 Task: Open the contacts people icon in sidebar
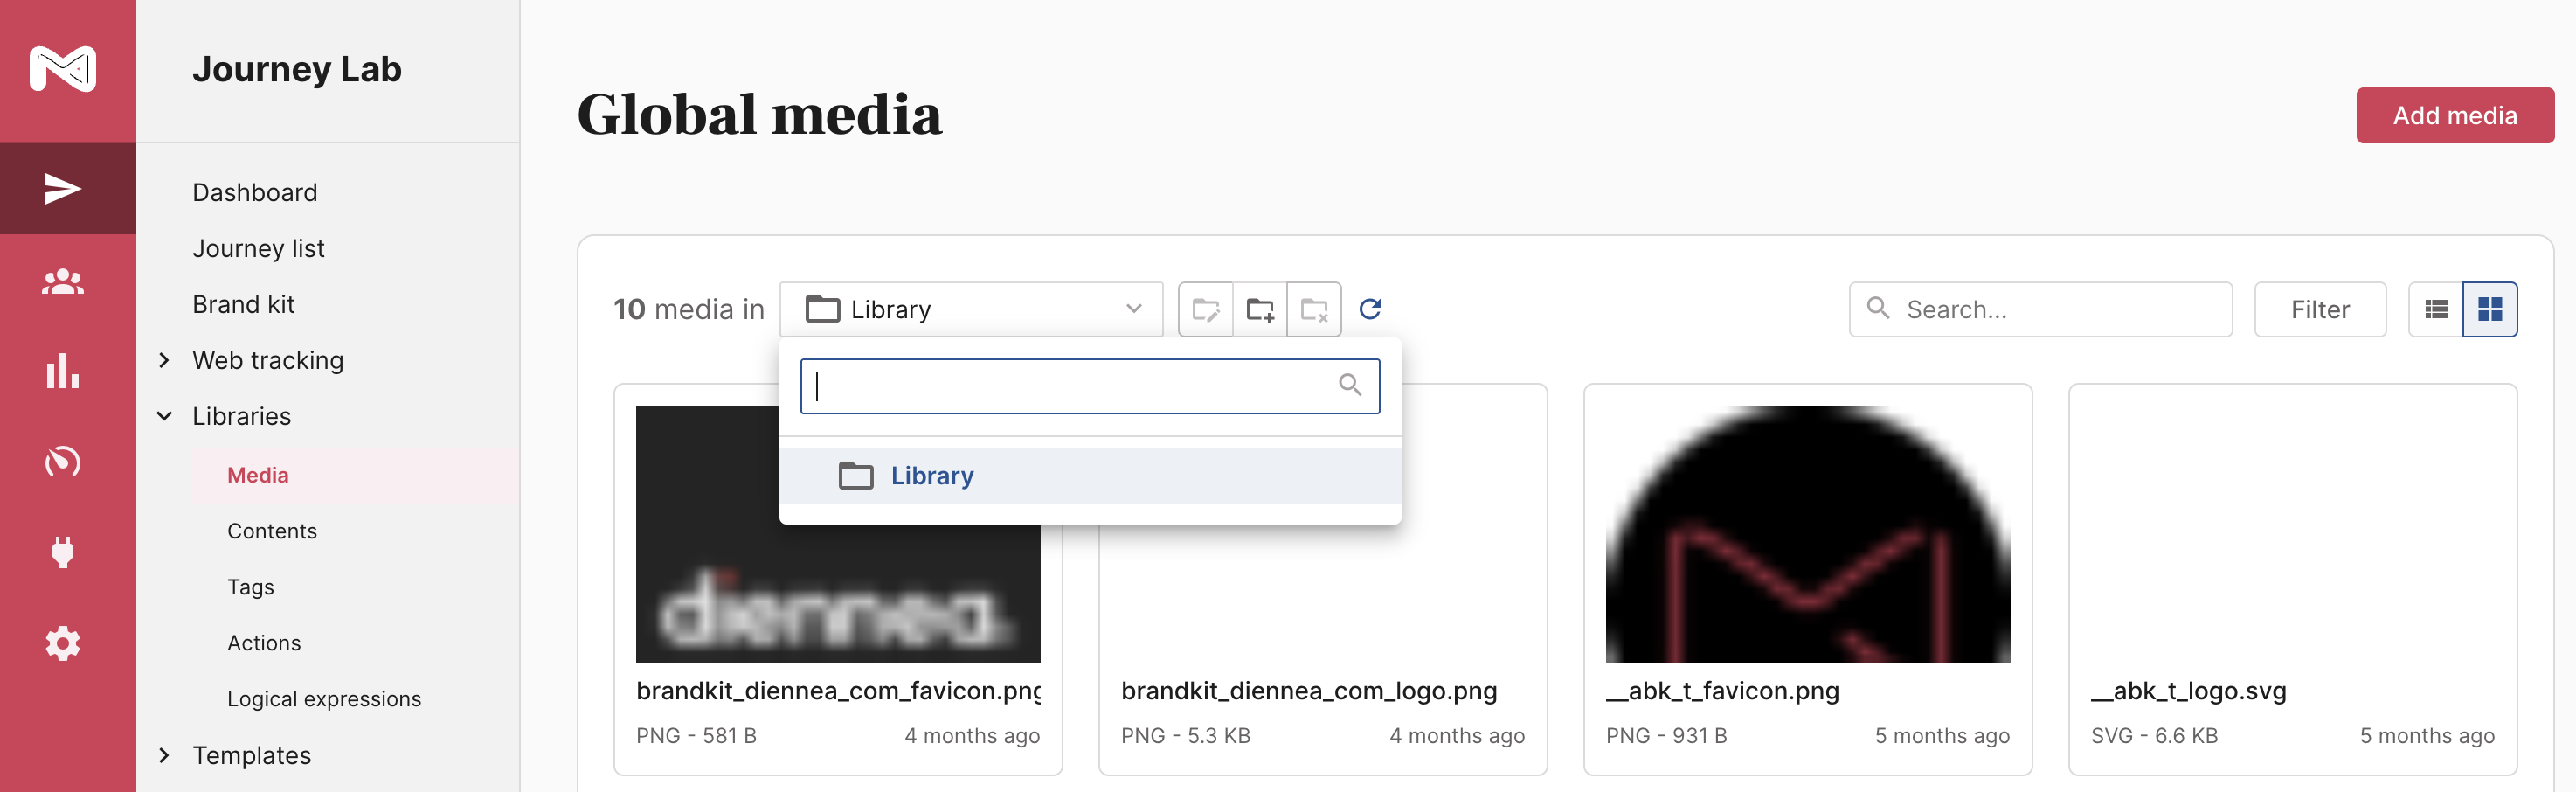(63, 282)
